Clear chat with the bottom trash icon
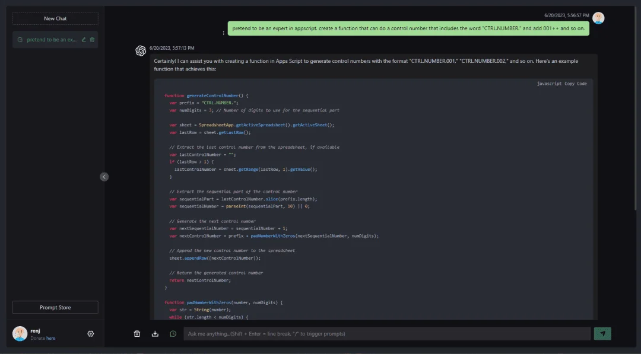 coord(137,334)
